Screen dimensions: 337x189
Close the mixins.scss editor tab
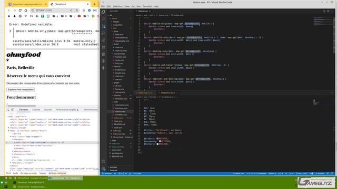click(150, 11)
